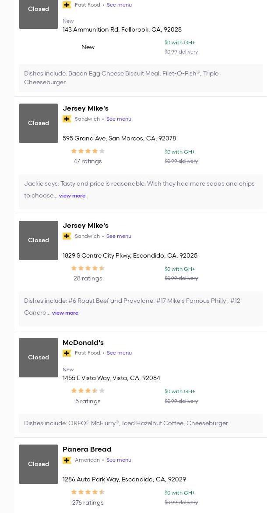The image size is (267, 513).
Task: Open the McDonald's Vista restaurant name link
Action: click(x=83, y=343)
